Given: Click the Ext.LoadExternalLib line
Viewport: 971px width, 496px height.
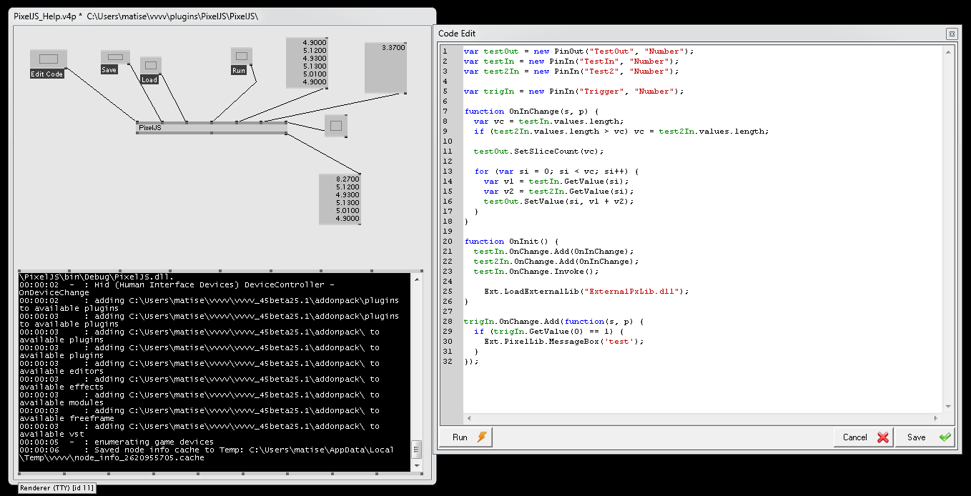Looking at the screenshot, I should [586, 292].
